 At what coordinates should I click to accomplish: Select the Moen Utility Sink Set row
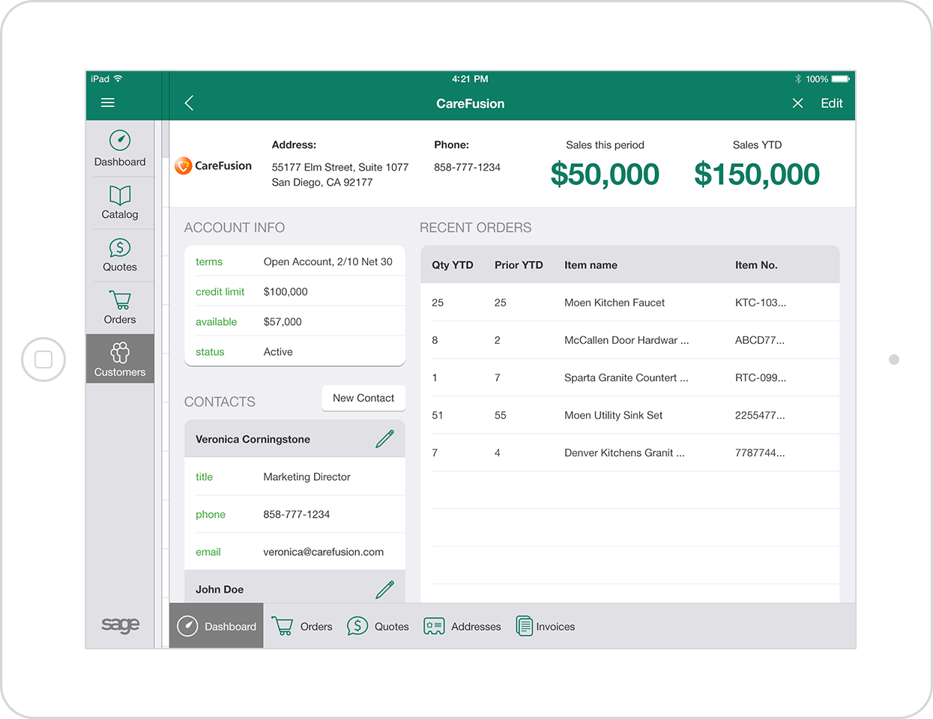click(x=630, y=415)
